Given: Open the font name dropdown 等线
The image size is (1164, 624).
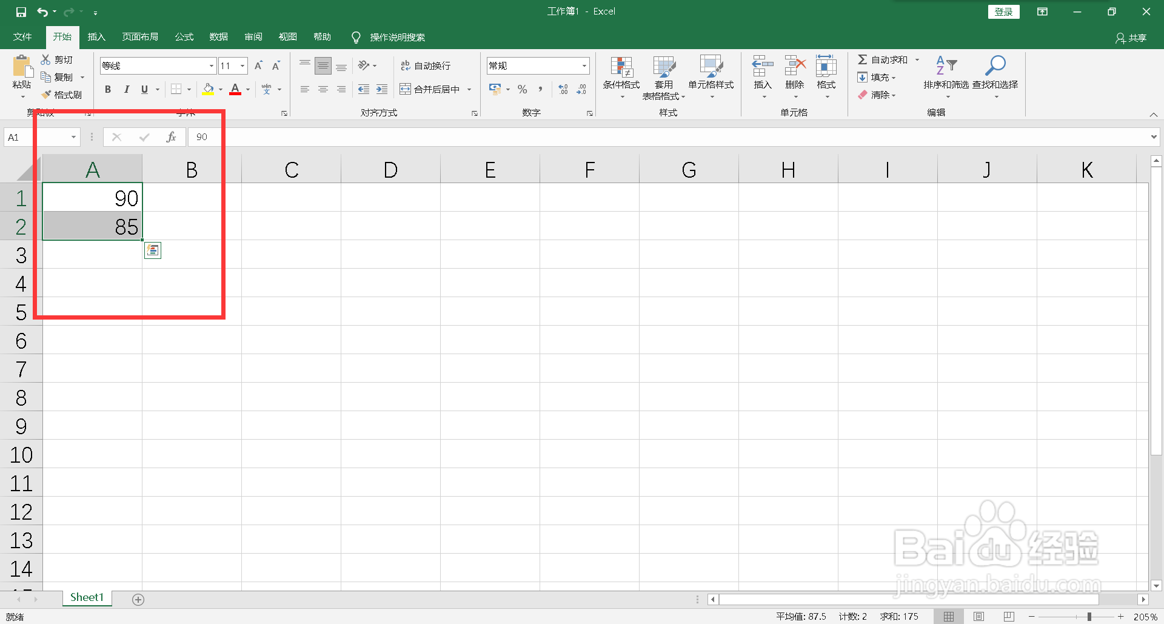Looking at the screenshot, I should (x=212, y=65).
